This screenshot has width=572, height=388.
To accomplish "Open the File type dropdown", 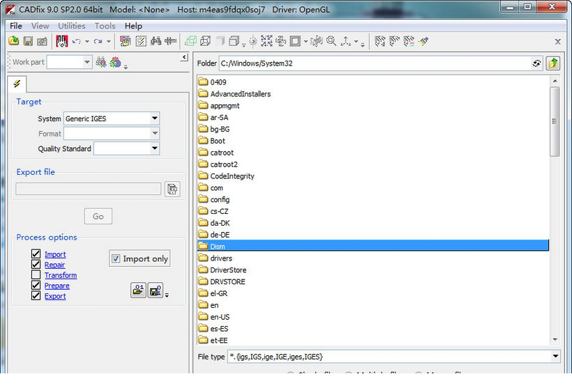I will click(x=555, y=356).
